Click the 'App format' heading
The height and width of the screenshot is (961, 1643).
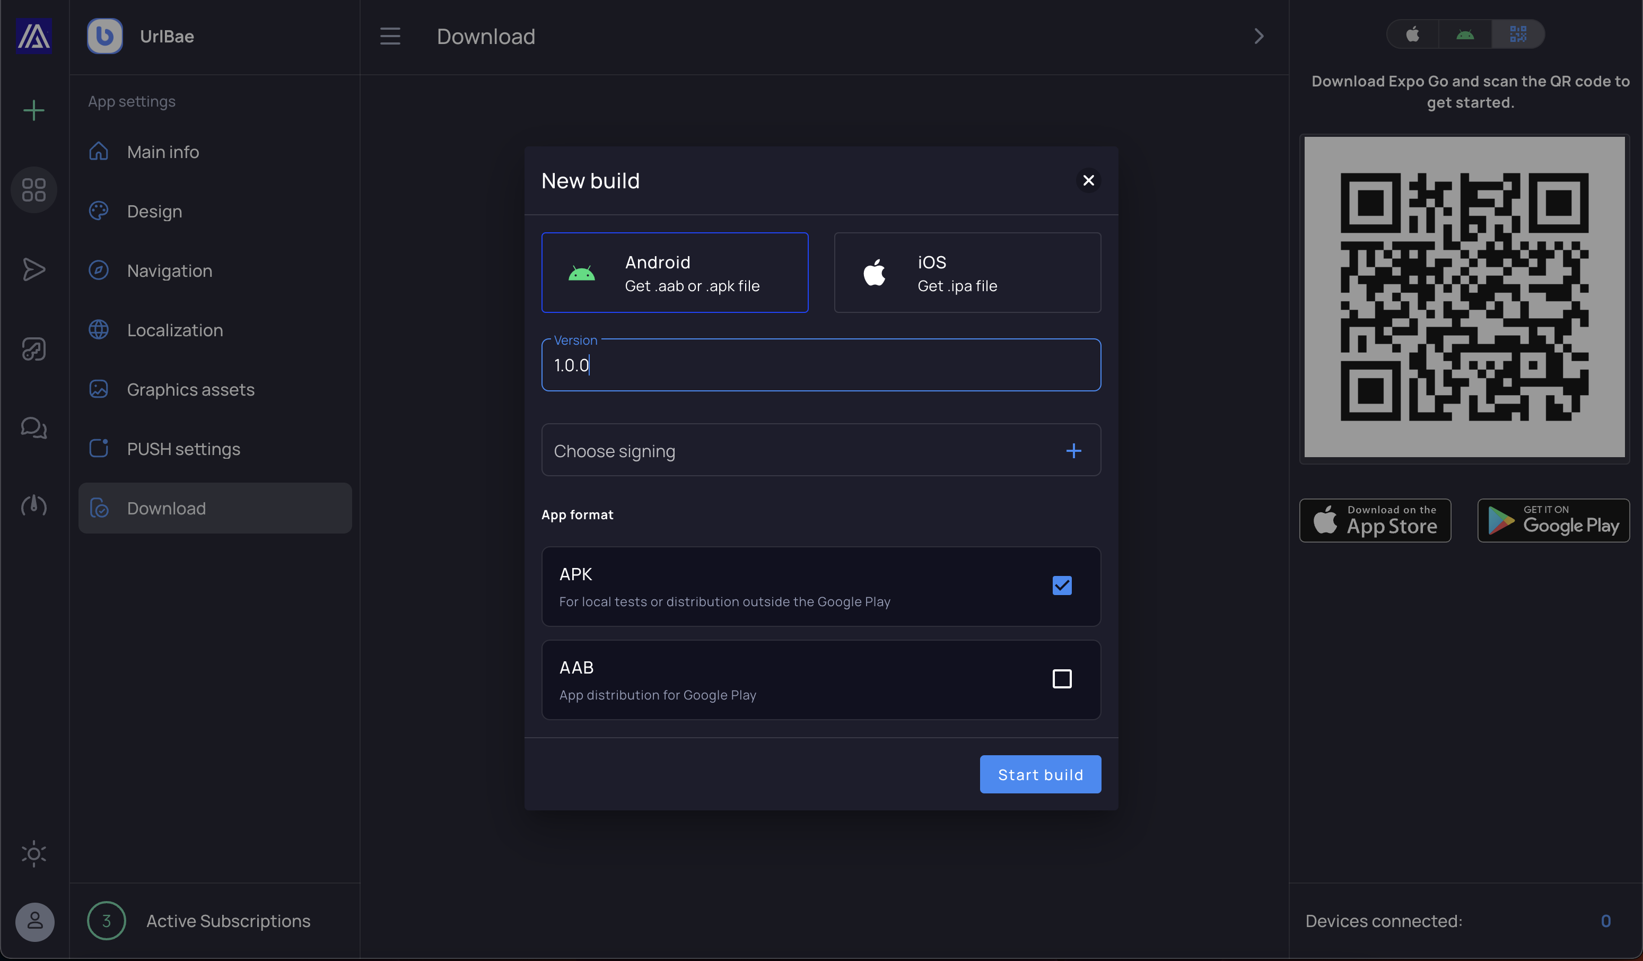pyautogui.click(x=577, y=514)
